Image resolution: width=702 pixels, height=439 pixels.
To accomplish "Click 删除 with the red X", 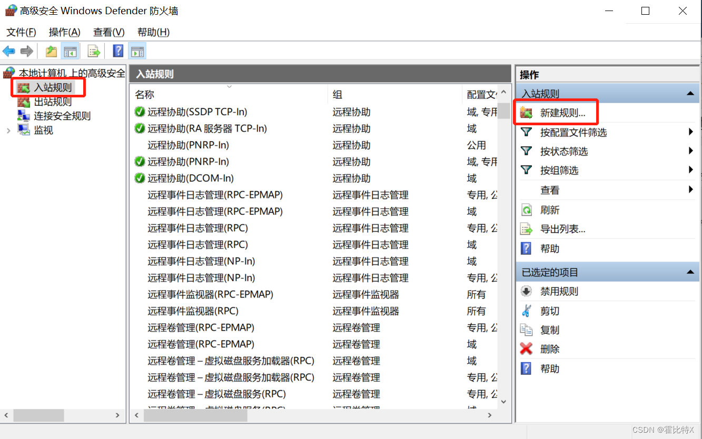I will coord(550,349).
